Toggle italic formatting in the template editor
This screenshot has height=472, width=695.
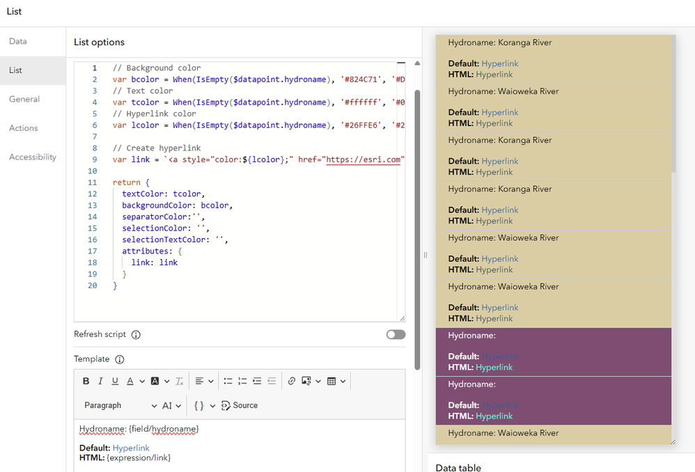[x=100, y=381]
